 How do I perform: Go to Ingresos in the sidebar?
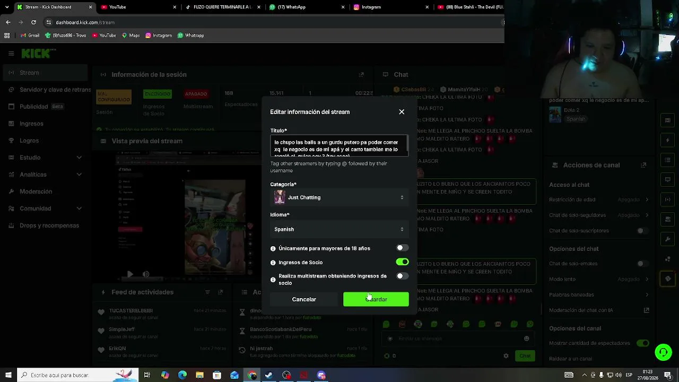(45, 124)
